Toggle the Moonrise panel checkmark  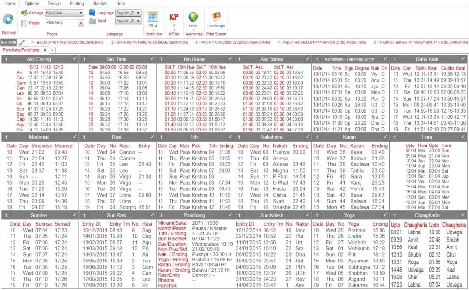(x=75, y=137)
